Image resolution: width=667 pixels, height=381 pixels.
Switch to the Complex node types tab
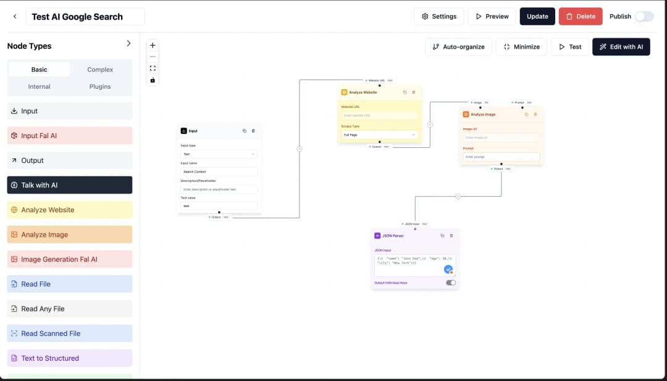pos(99,70)
